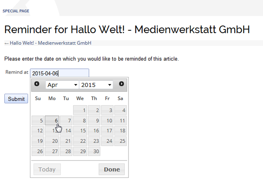Go to previous month in calendar
Image resolution: width=263 pixels, height=189 pixels.
click(x=36, y=84)
